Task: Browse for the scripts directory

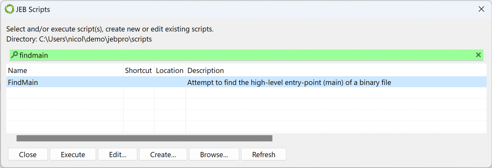Action: coord(214,155)
